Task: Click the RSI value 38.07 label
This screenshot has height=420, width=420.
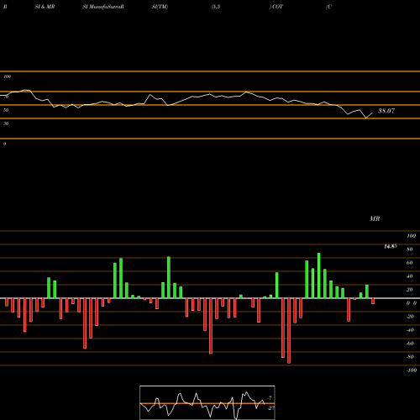Action: coord(386,111)
